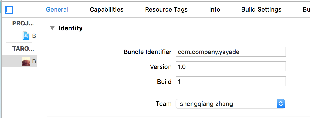The image size is (310, 118).
Task: Select the target row under TARGETS header
Action: (19, 61)
